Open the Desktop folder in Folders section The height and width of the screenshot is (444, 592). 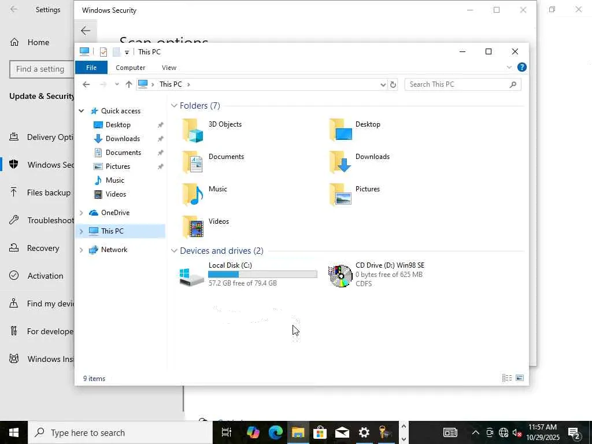[x=340, y=130]
